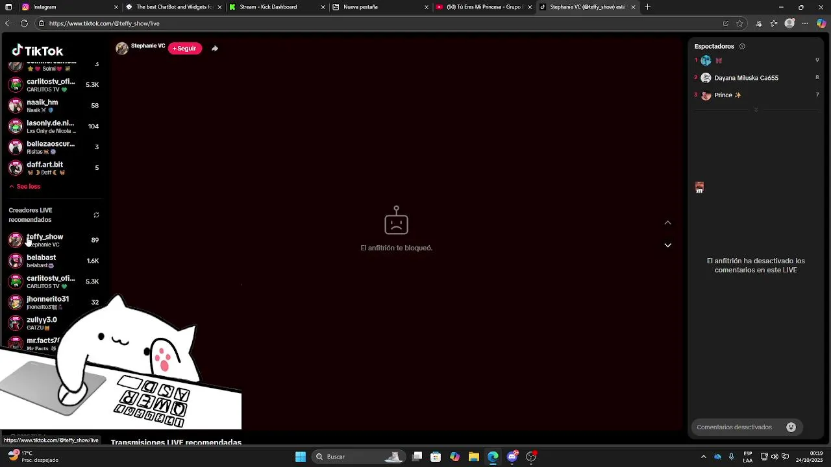
Task: Open the Windows Start menu
Action: pos(301,457)
